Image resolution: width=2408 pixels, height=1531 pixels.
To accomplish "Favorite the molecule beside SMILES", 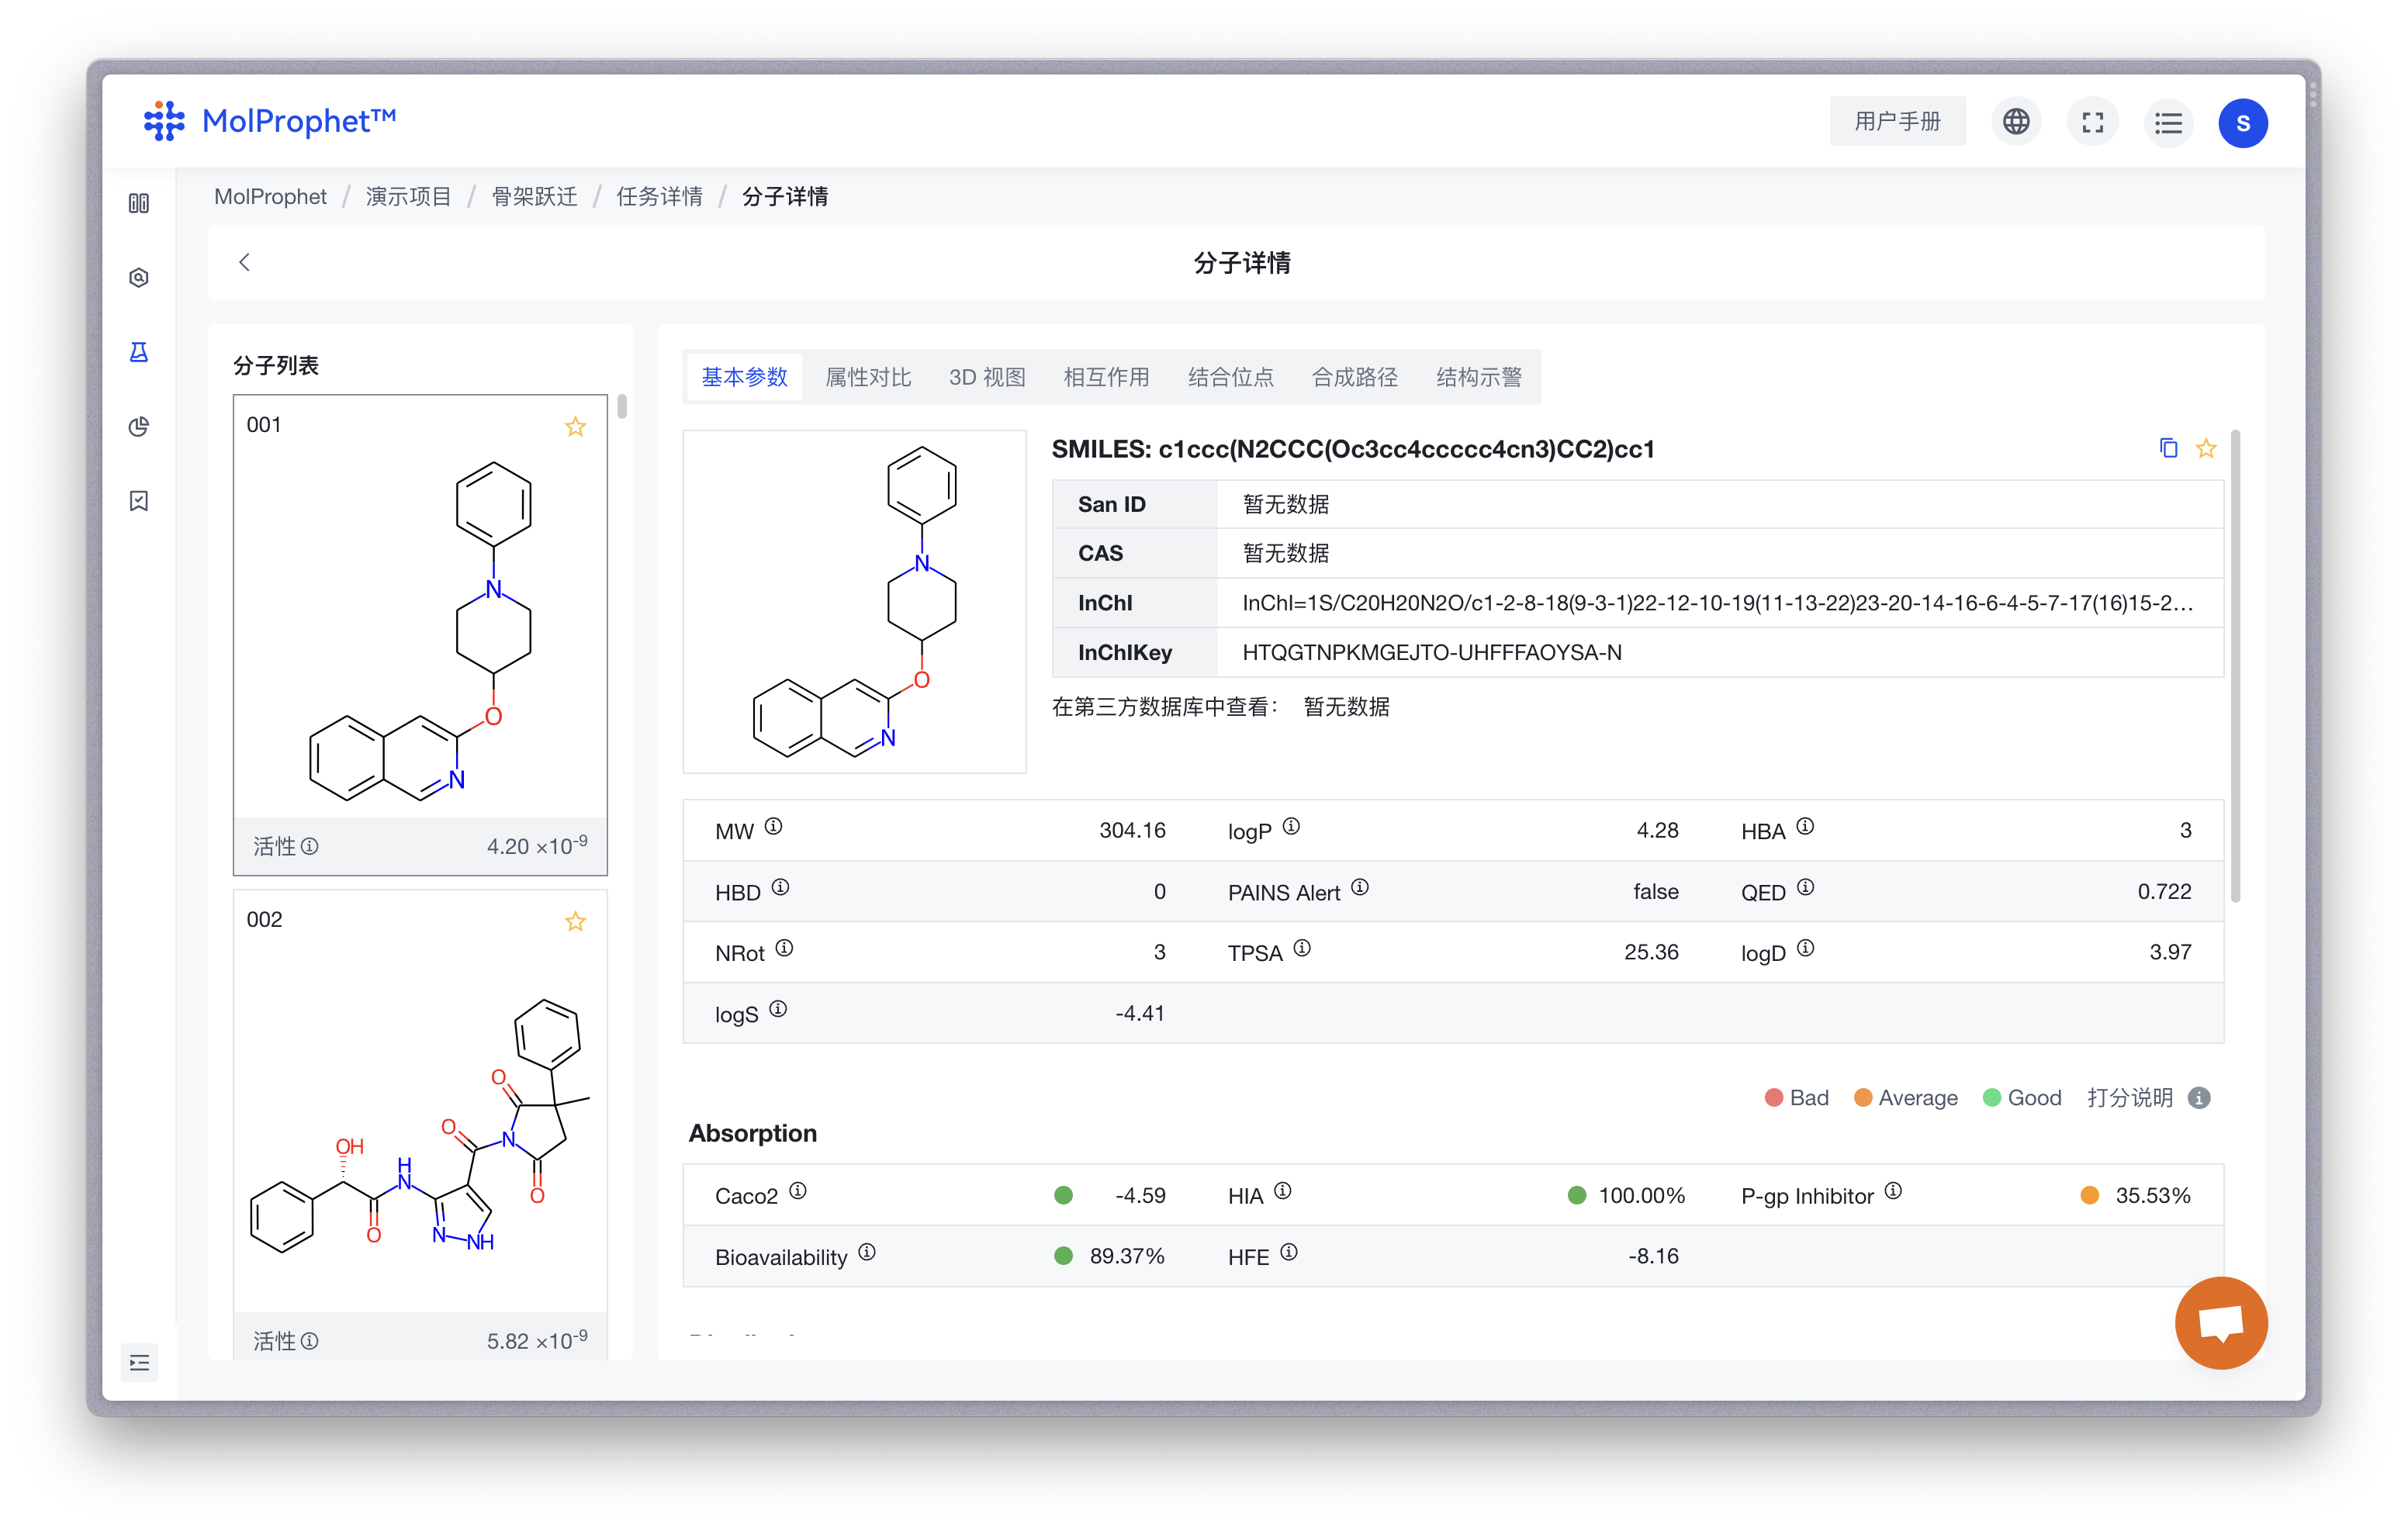I will tap(2205, 448).
